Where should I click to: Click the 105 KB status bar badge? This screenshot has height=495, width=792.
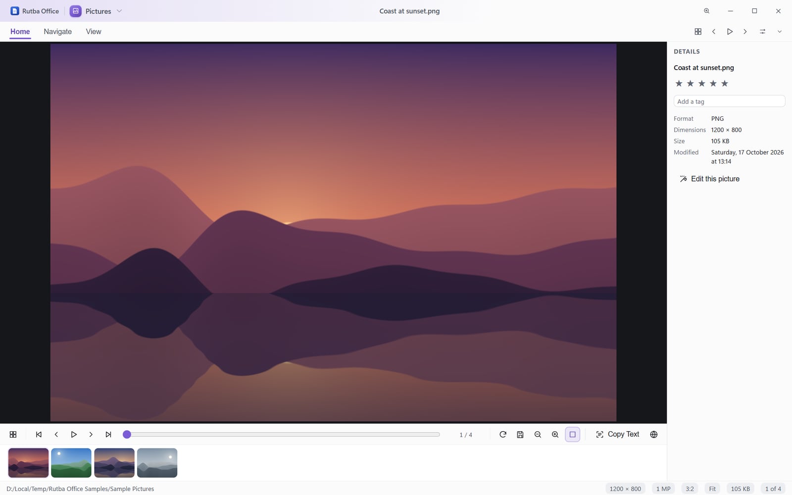click(741, 489)
